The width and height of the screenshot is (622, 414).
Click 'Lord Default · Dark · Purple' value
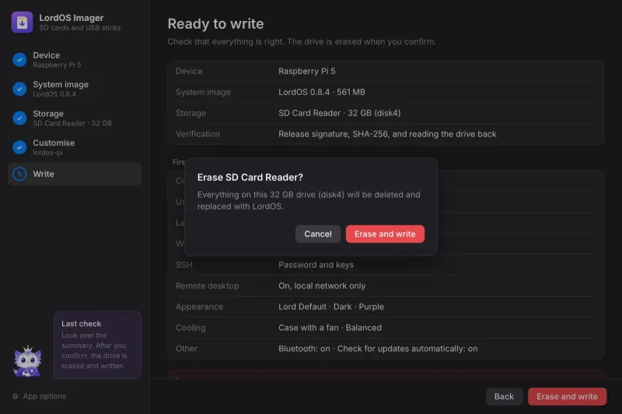(x=331, y=307)
